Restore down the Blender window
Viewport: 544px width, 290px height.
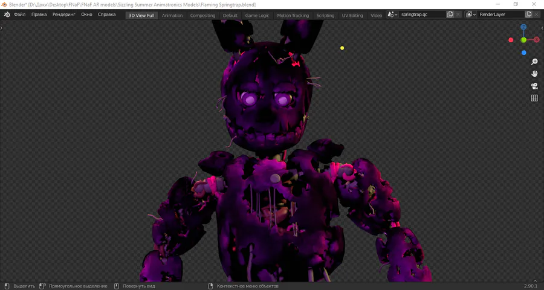coord(516,4)
